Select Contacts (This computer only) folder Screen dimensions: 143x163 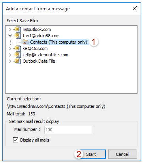[x=58, y=42]
